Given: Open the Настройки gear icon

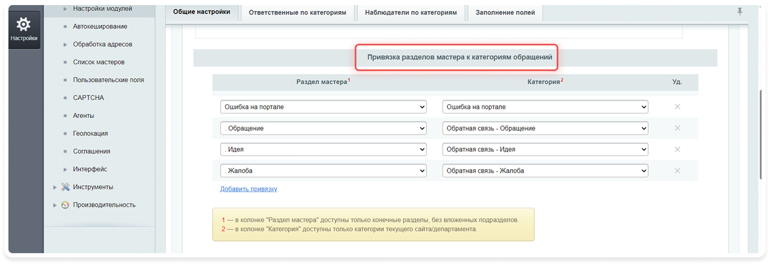Looking at the screenshot, I should [x=24, y=24].
